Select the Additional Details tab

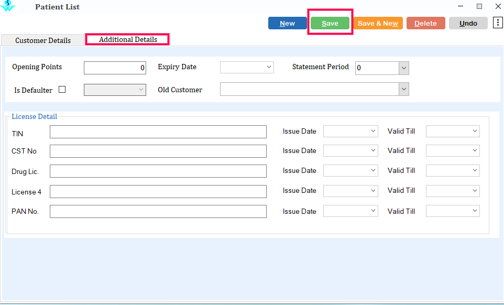point(128,39)
